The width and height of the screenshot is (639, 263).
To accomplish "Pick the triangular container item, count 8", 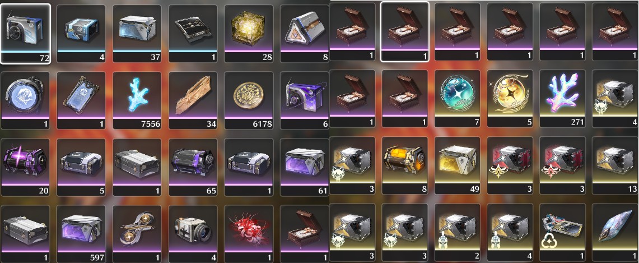I will point(305,34).
